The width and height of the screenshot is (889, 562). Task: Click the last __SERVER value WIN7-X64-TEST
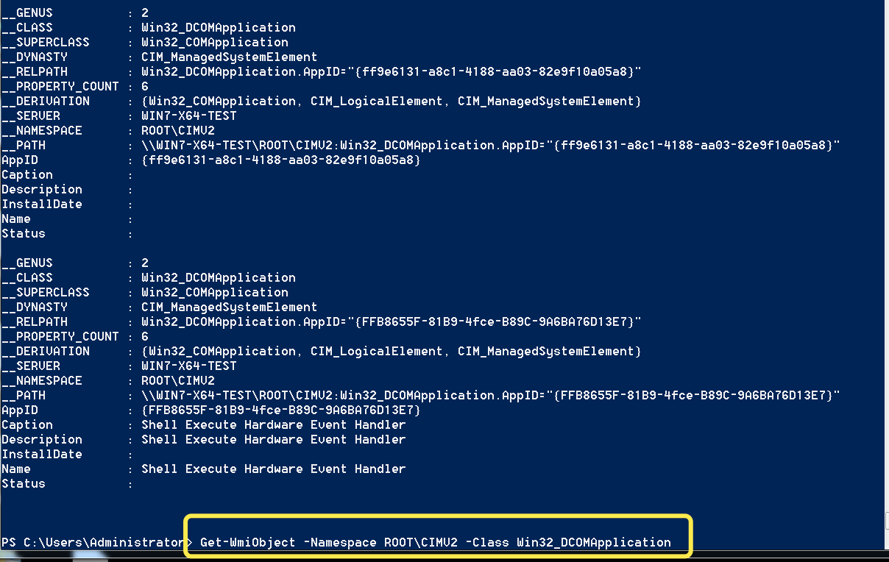[x=189, y=366]
